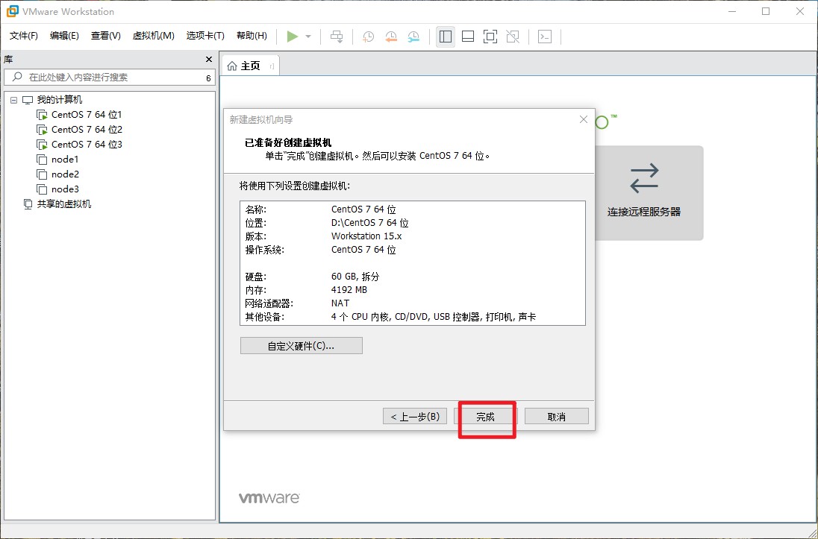Toggle the Show Library sidebar icon

446,37
